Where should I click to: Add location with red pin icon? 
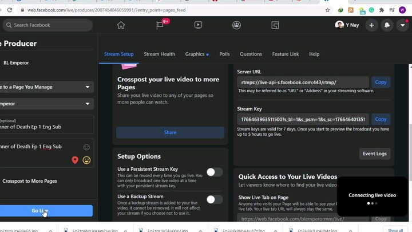pyautogui.click(x=75, y=160)
